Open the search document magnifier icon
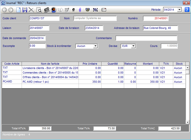 [x=39, y=10]
